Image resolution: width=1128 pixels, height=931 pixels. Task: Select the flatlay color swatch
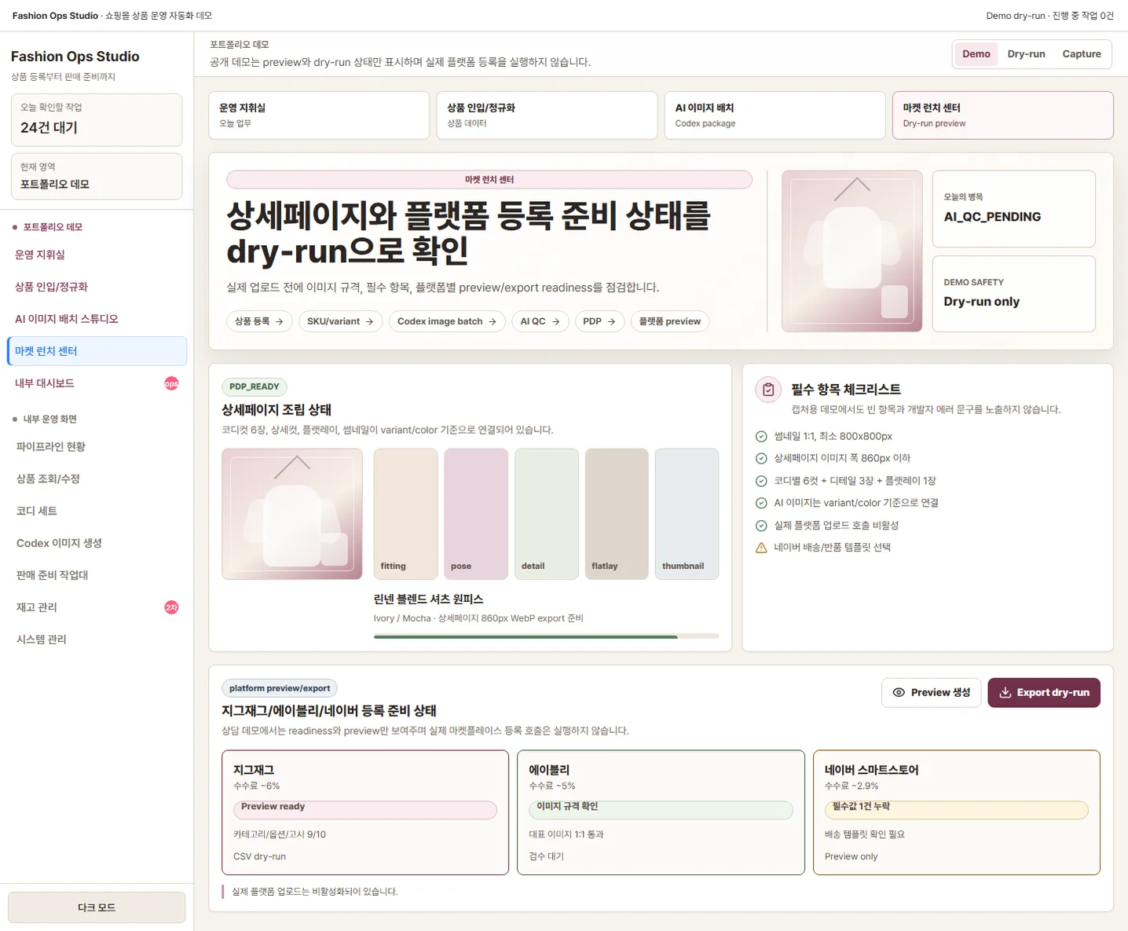[x=617, y=514]
